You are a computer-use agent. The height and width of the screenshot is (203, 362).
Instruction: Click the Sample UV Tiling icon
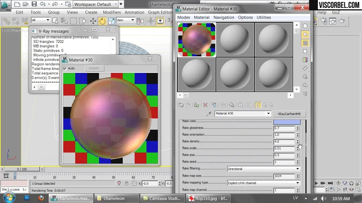[305, 51]
